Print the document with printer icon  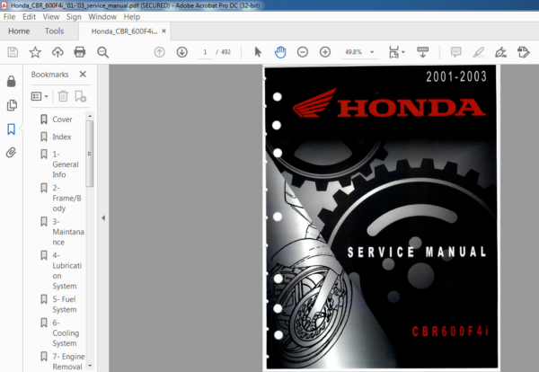[x=80, y=52]
